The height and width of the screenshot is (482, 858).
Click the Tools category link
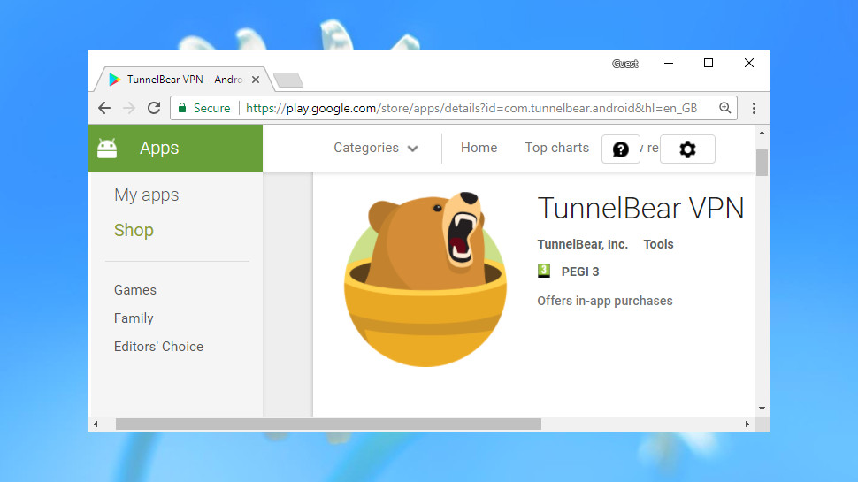(x=658, y=245)
